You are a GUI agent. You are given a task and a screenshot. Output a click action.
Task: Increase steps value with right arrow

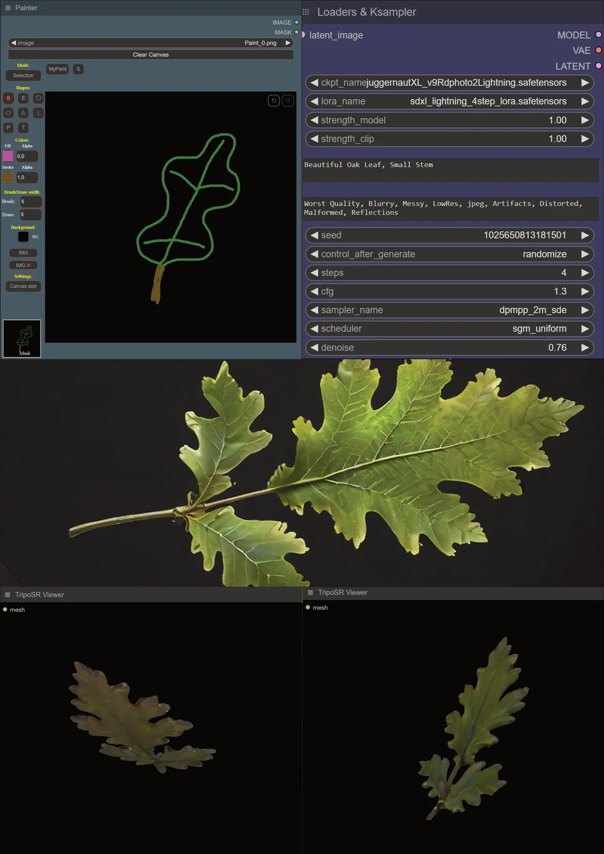[x=585, y=273]
